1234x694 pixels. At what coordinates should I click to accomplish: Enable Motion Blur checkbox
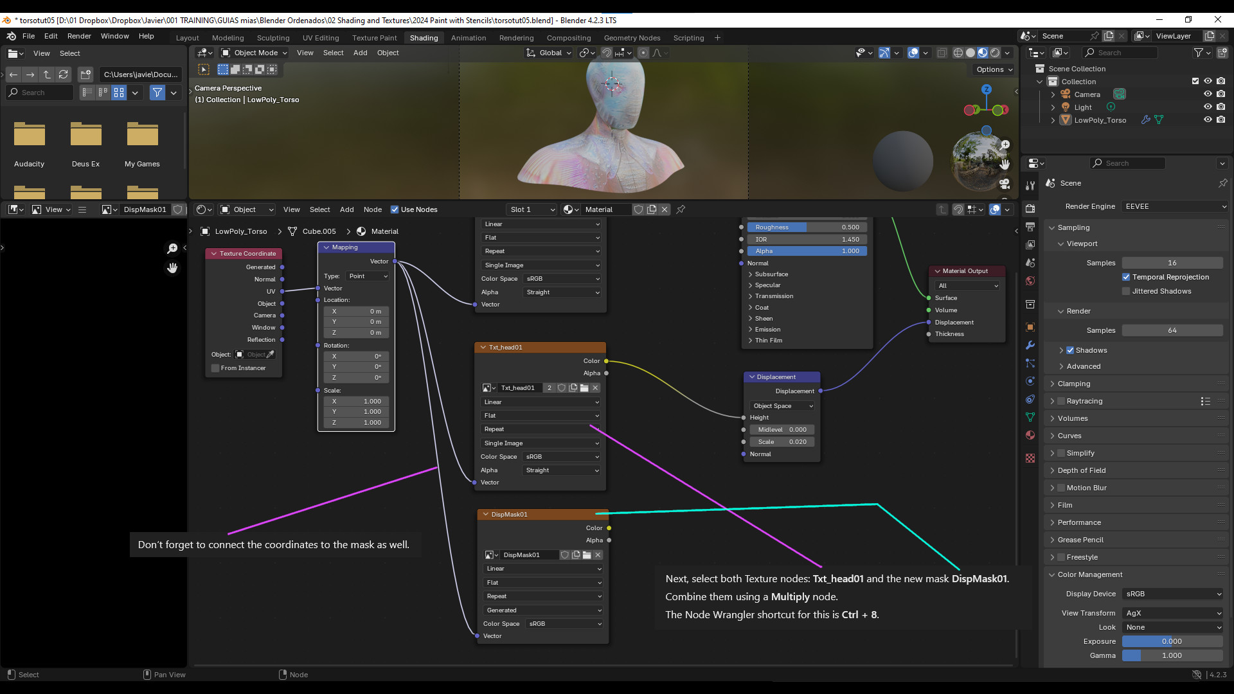(x=1061, y=488)
